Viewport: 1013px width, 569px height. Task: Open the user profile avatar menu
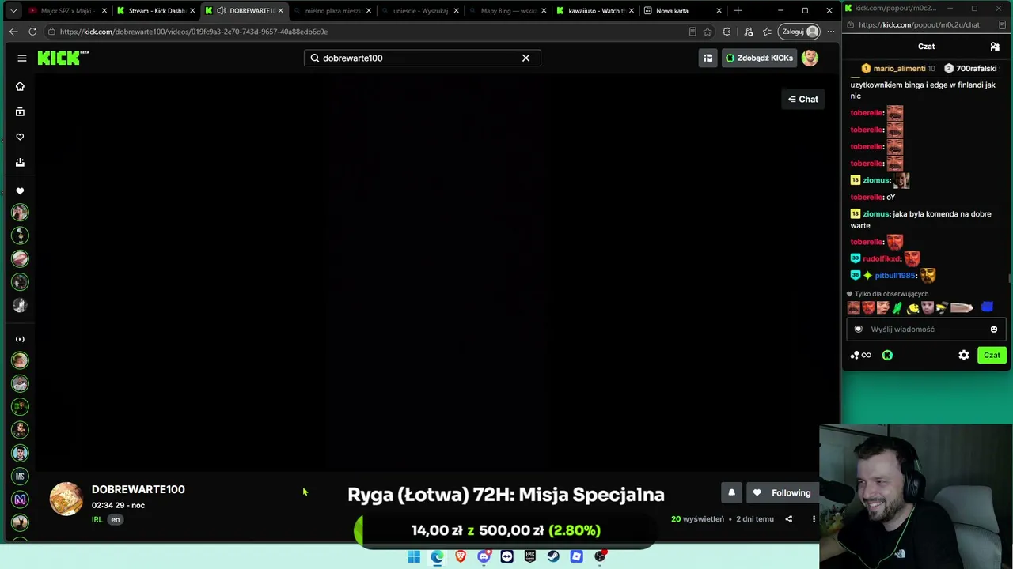coord(810,58)
